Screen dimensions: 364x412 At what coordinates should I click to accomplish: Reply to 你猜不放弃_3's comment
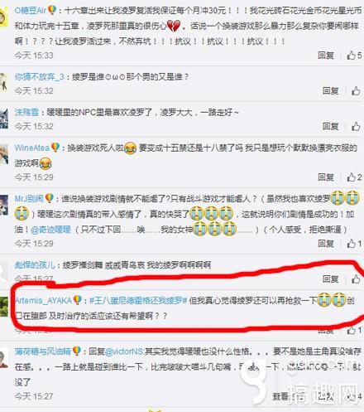click(330, 91)
